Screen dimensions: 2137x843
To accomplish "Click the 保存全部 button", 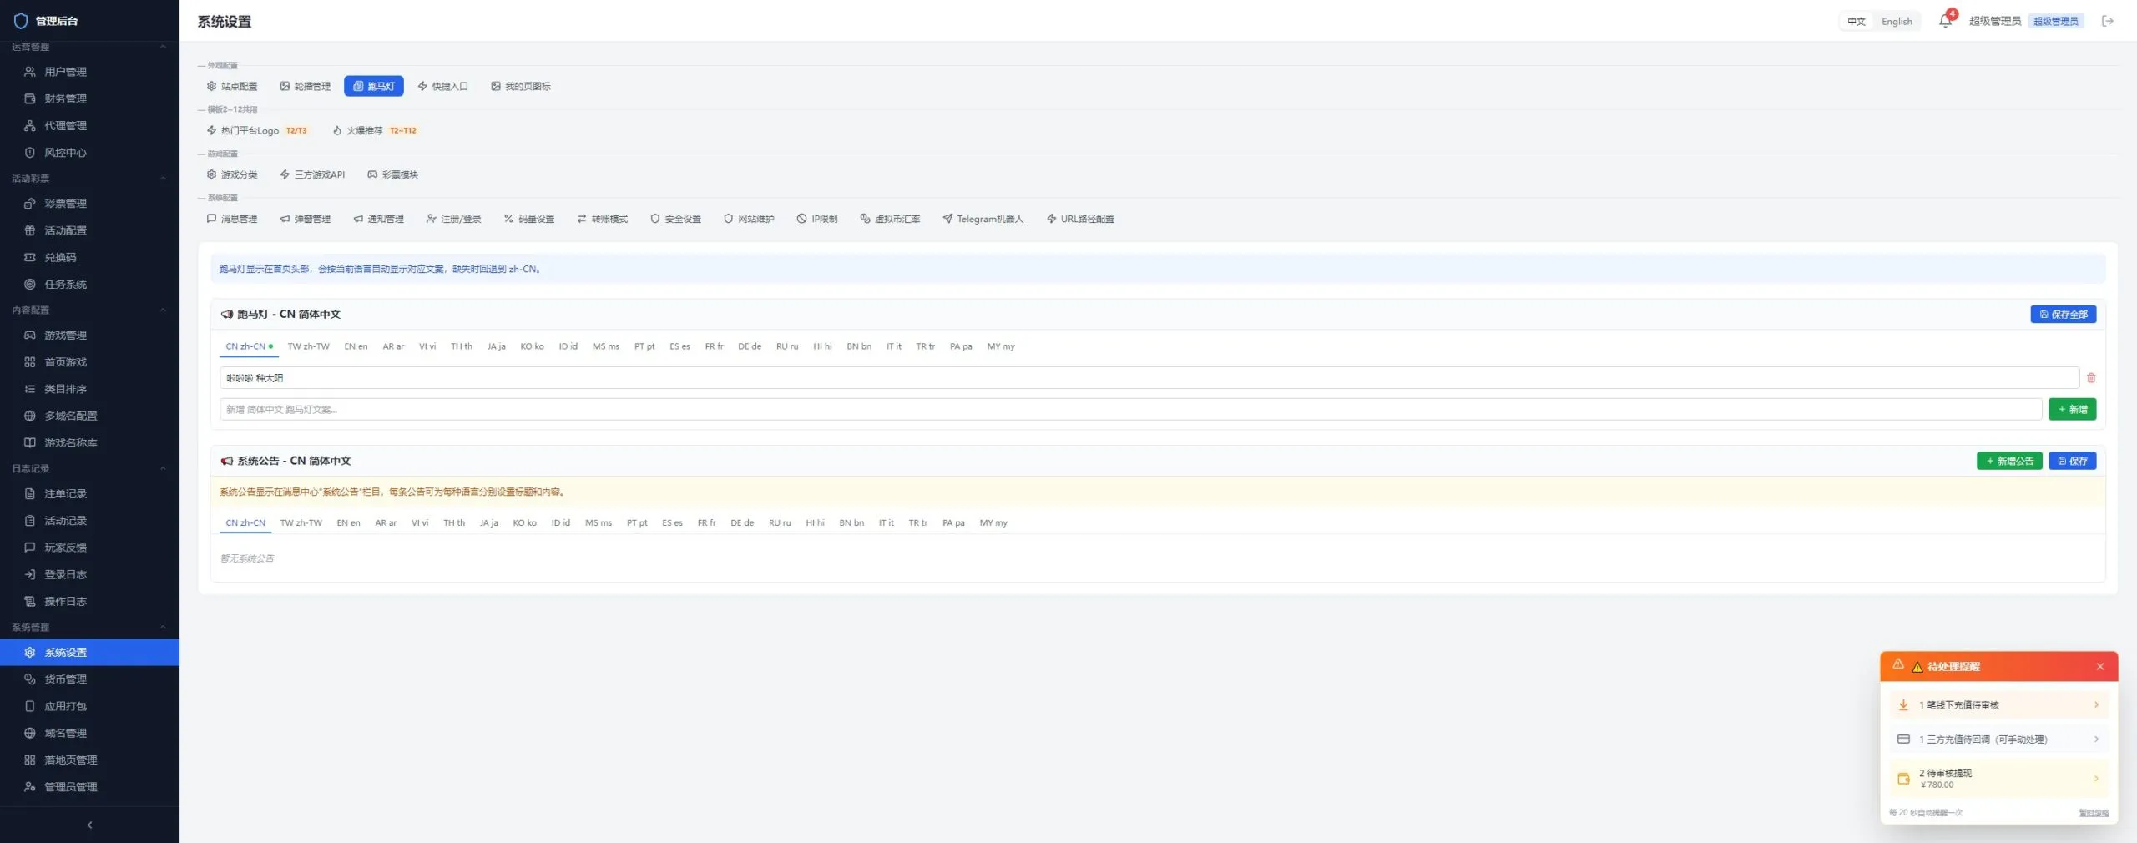I will 2063,315.
